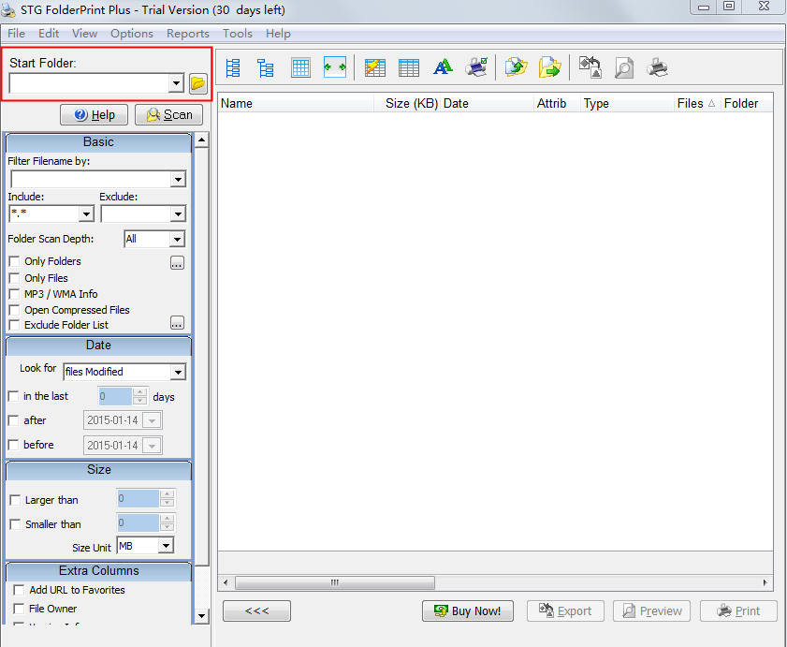
Task: Check the after date checkbox
Action: click(x=13, y=420)
